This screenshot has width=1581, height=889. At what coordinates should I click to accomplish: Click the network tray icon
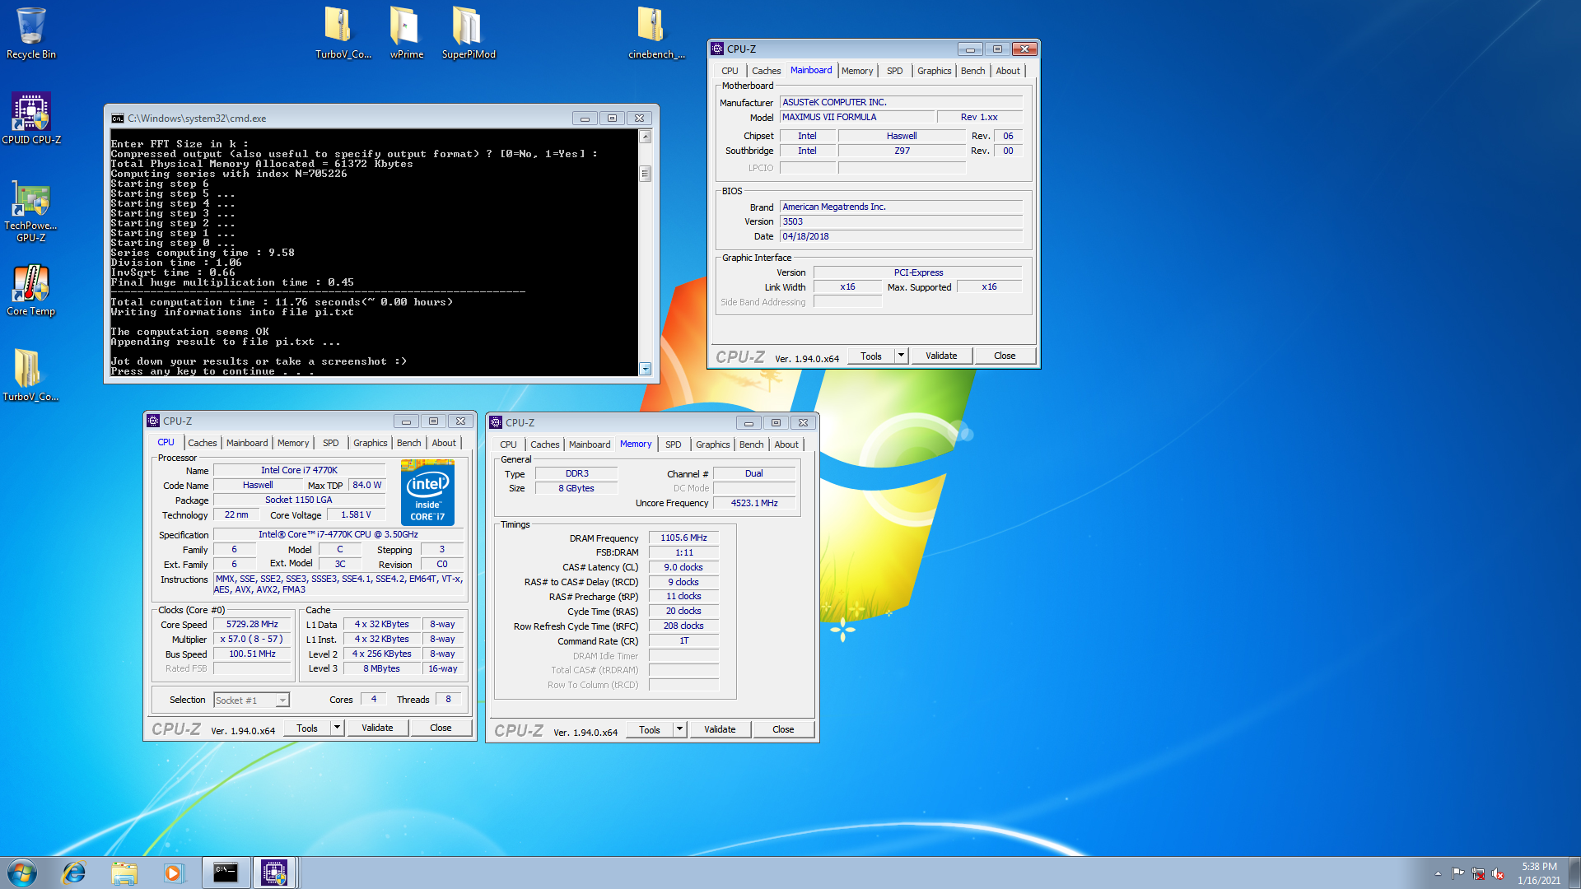coord(1478,873)
